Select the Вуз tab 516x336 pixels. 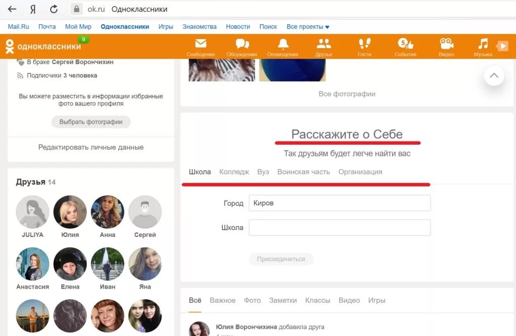(263, 172)
